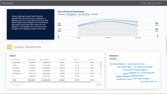Open the calendar date range picker icon
The image size is (167, 94).
coord(142,3)
